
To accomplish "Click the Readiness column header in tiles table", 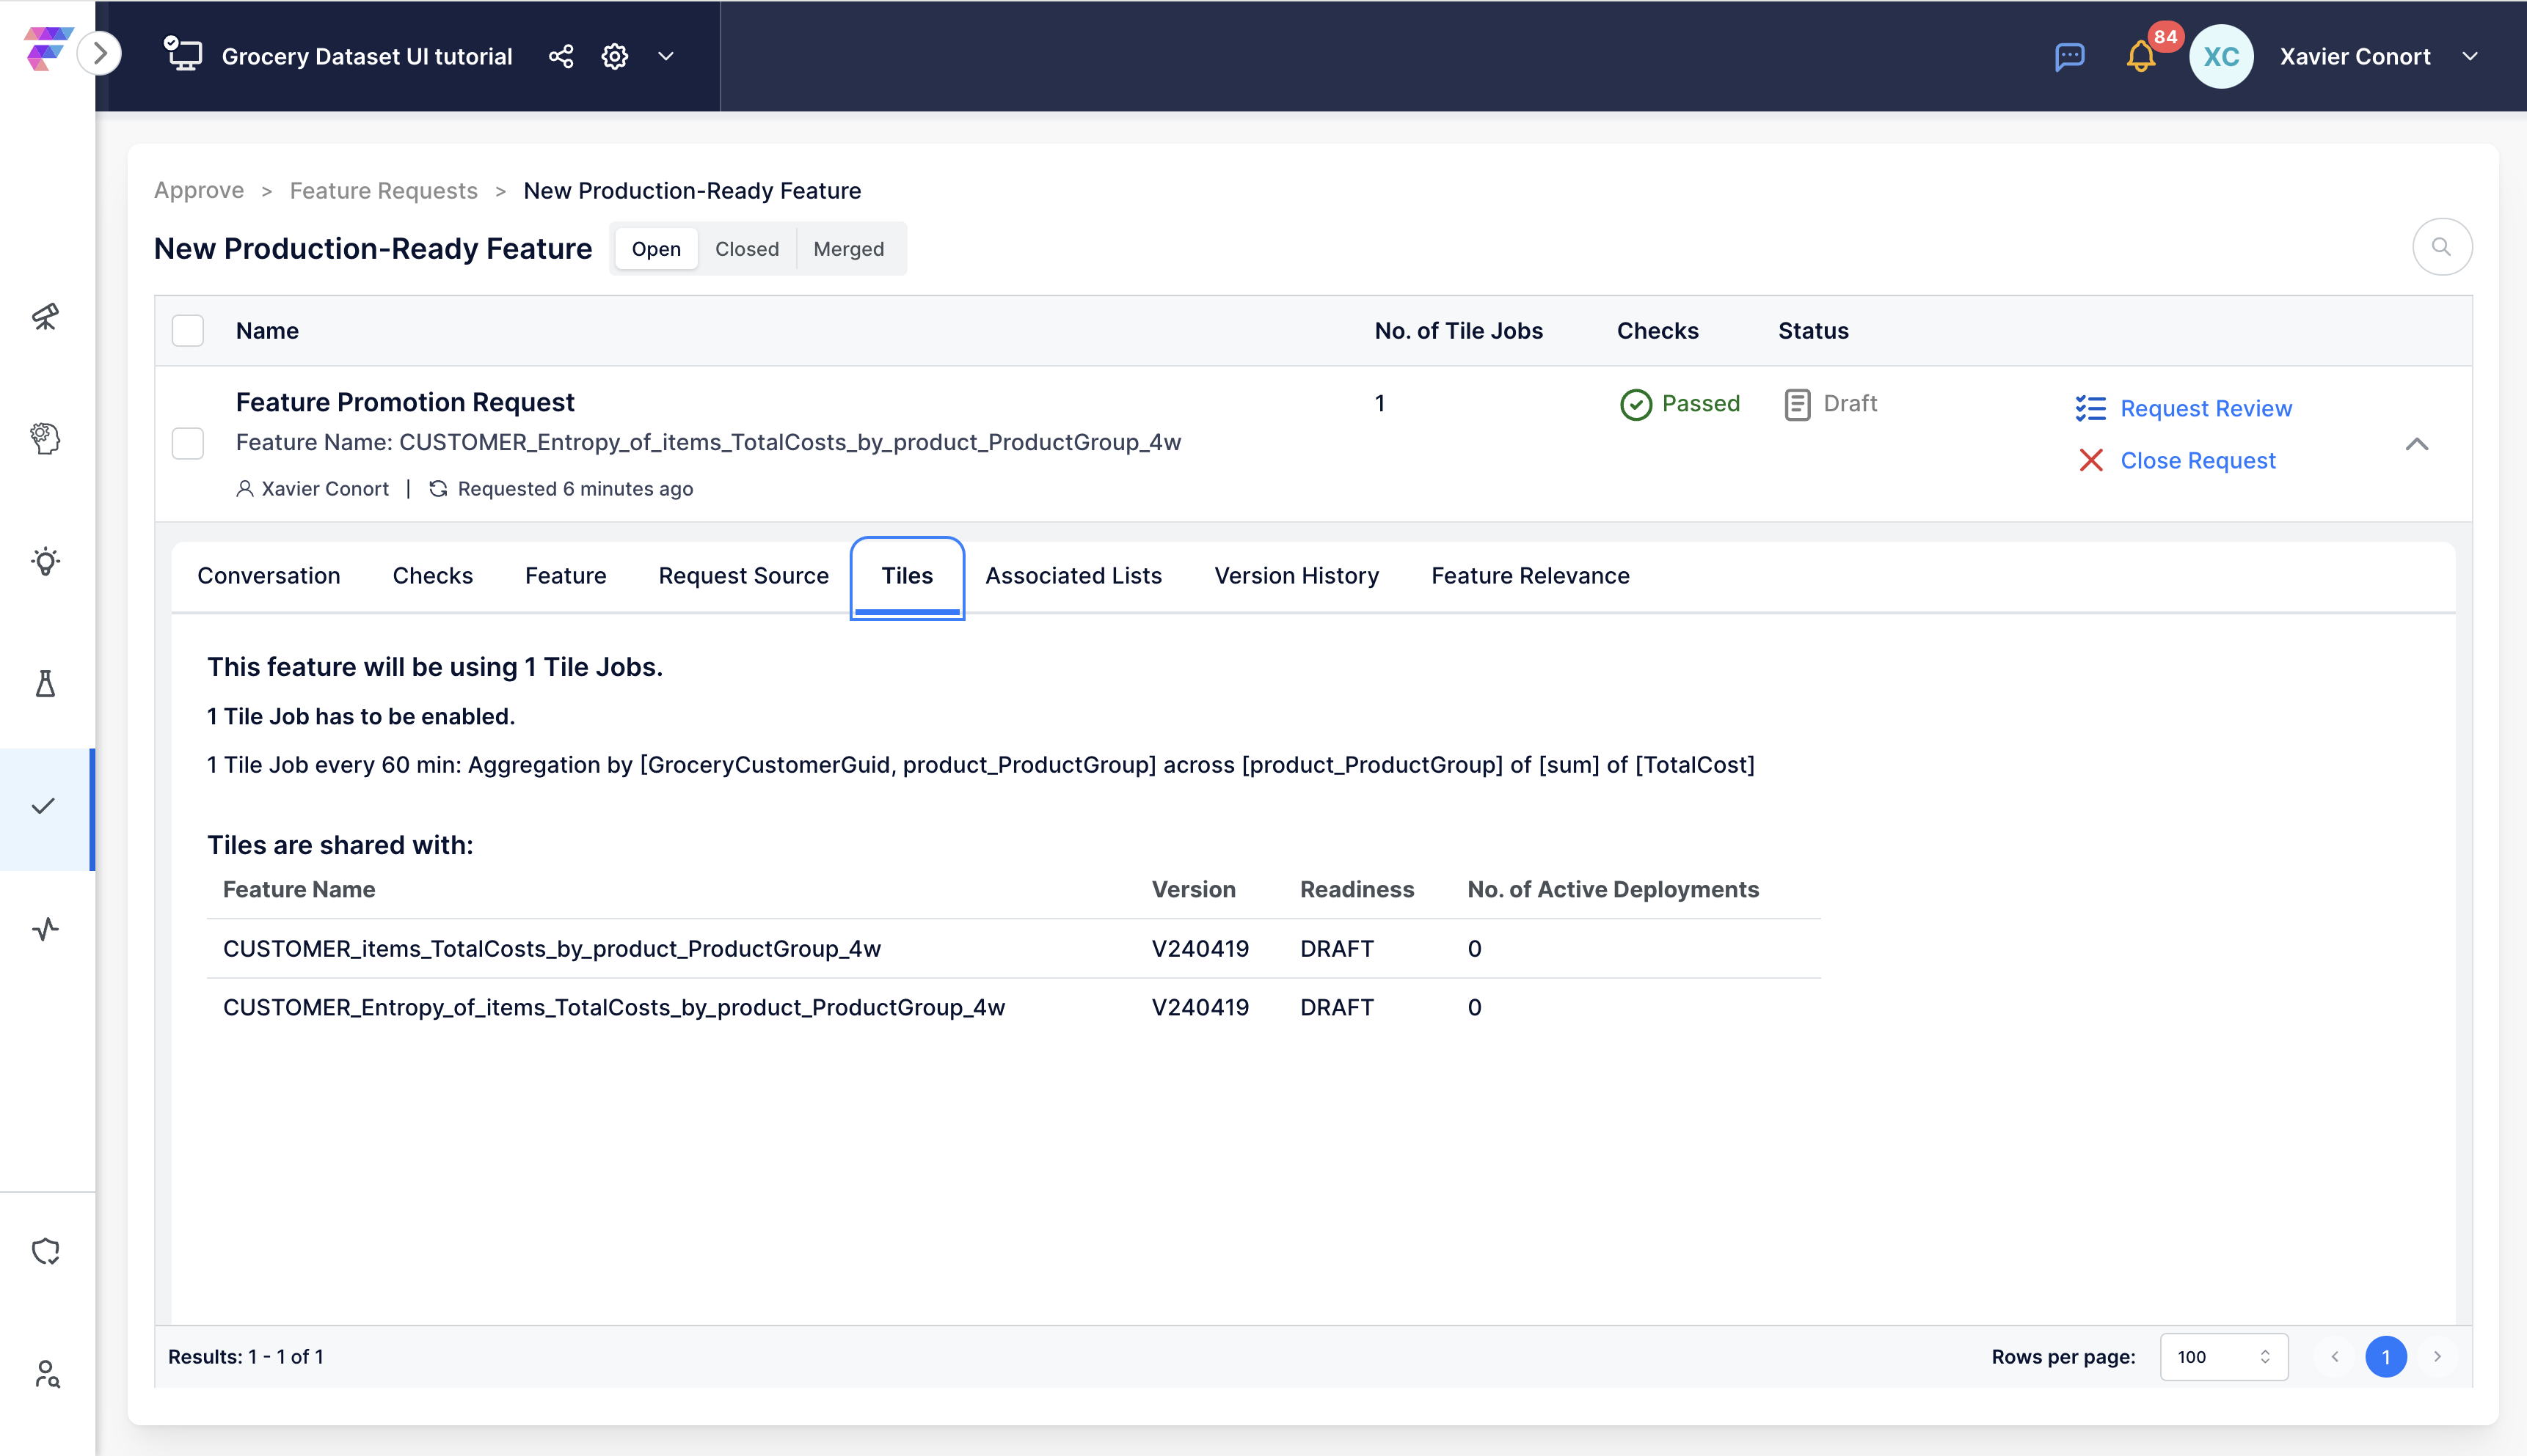I will [x=1357, y=889].
